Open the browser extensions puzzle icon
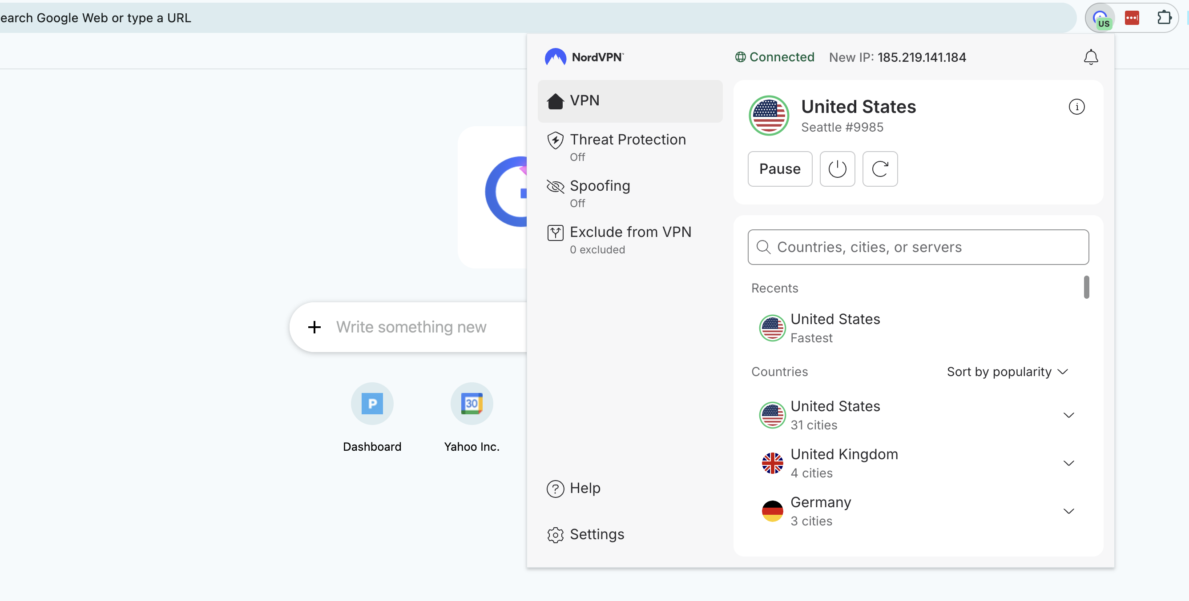 [1165, 17]
